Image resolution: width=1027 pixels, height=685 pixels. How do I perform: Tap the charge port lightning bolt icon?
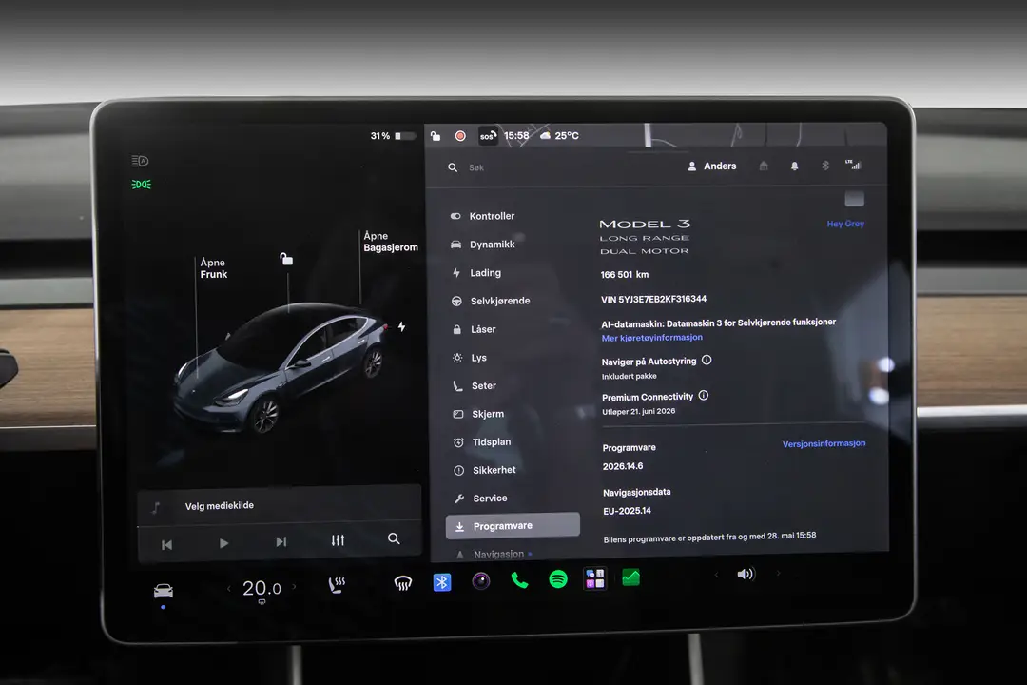tap(401, 326)
